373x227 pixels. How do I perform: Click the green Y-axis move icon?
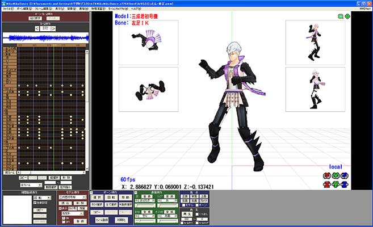point(336,184)
